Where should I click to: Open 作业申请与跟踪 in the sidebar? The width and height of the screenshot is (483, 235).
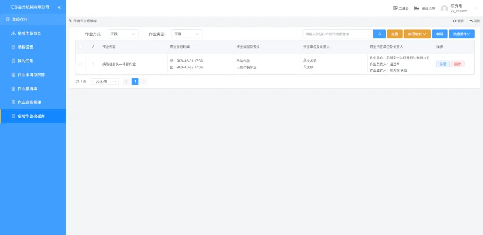pyautogui.click(x=33, y=74)
